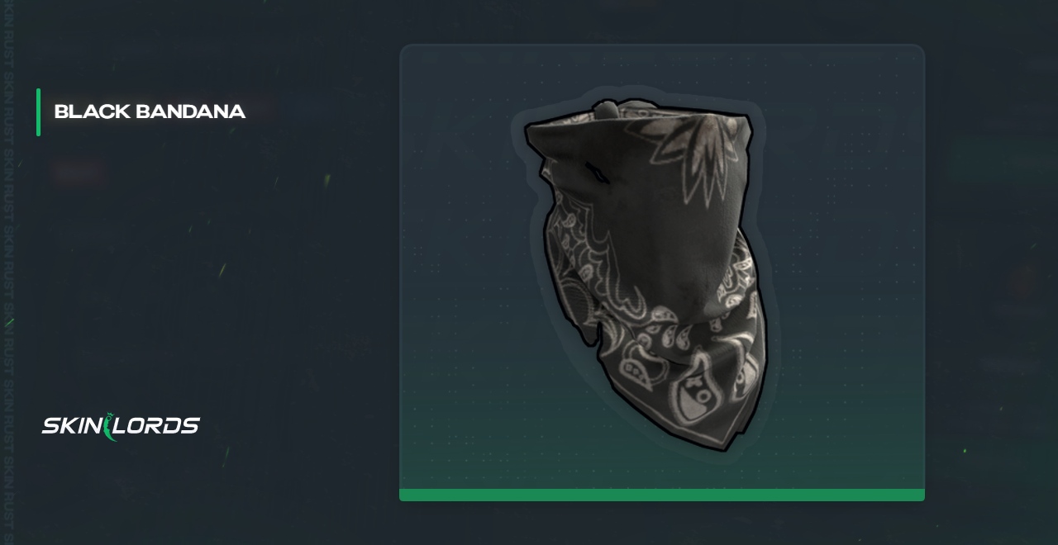
Task: Click the bottom pointed tip of the bandana
Action: click(717, 442)
